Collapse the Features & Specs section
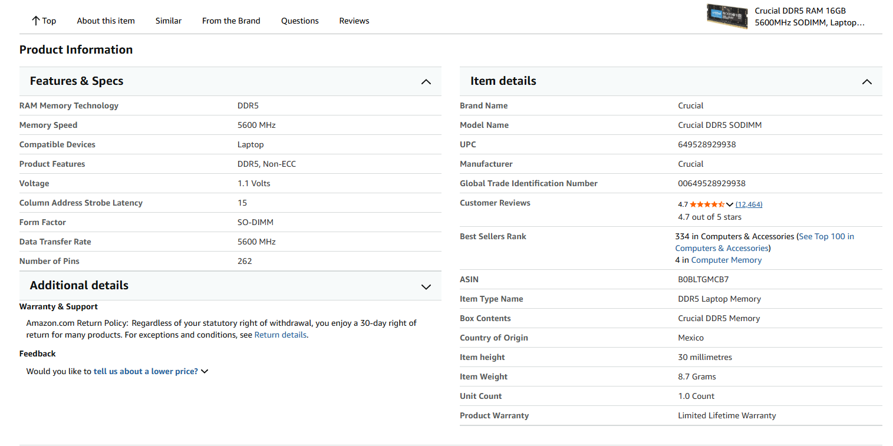 coord(426,82)
